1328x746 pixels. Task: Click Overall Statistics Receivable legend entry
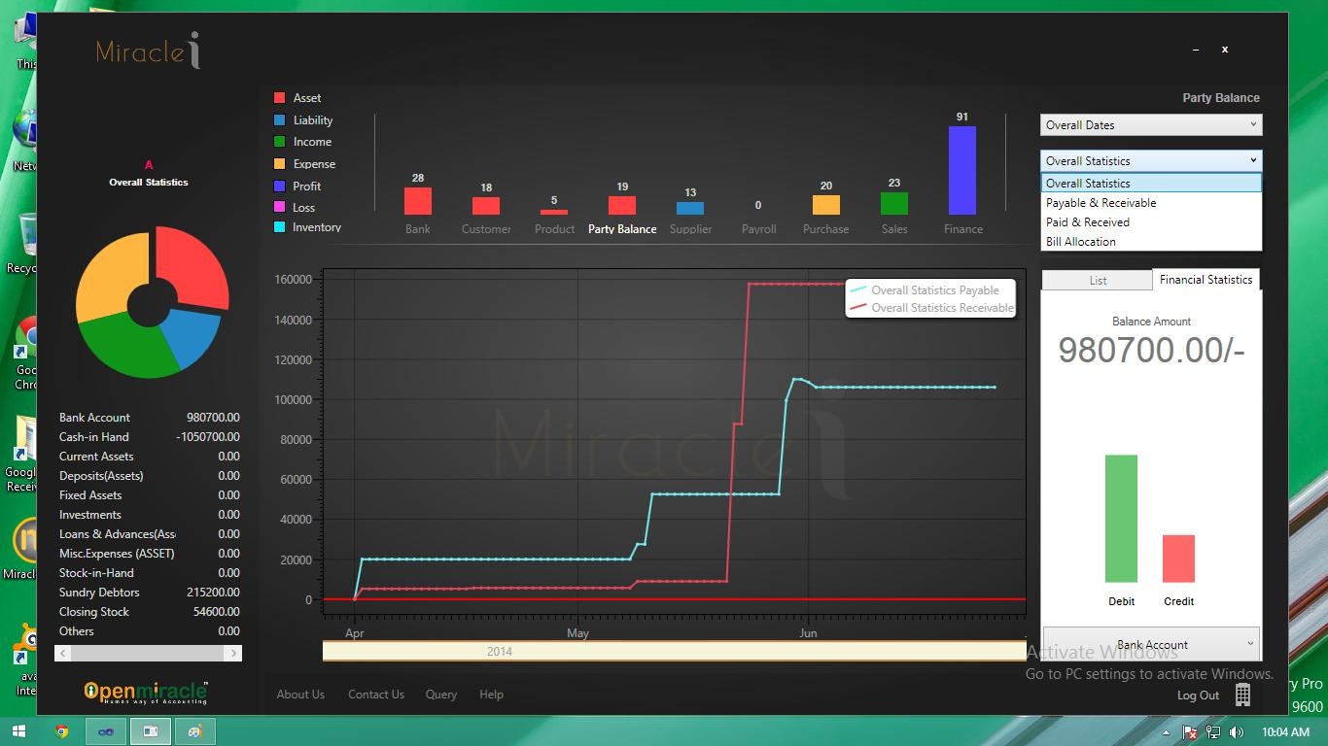[931, 308]
